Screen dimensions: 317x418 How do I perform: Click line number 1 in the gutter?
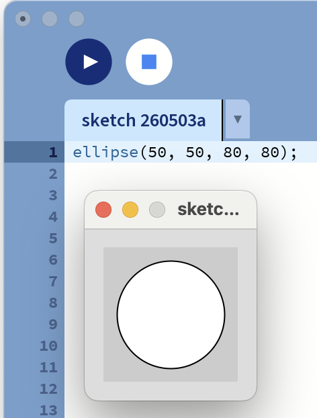coord(53,153)
